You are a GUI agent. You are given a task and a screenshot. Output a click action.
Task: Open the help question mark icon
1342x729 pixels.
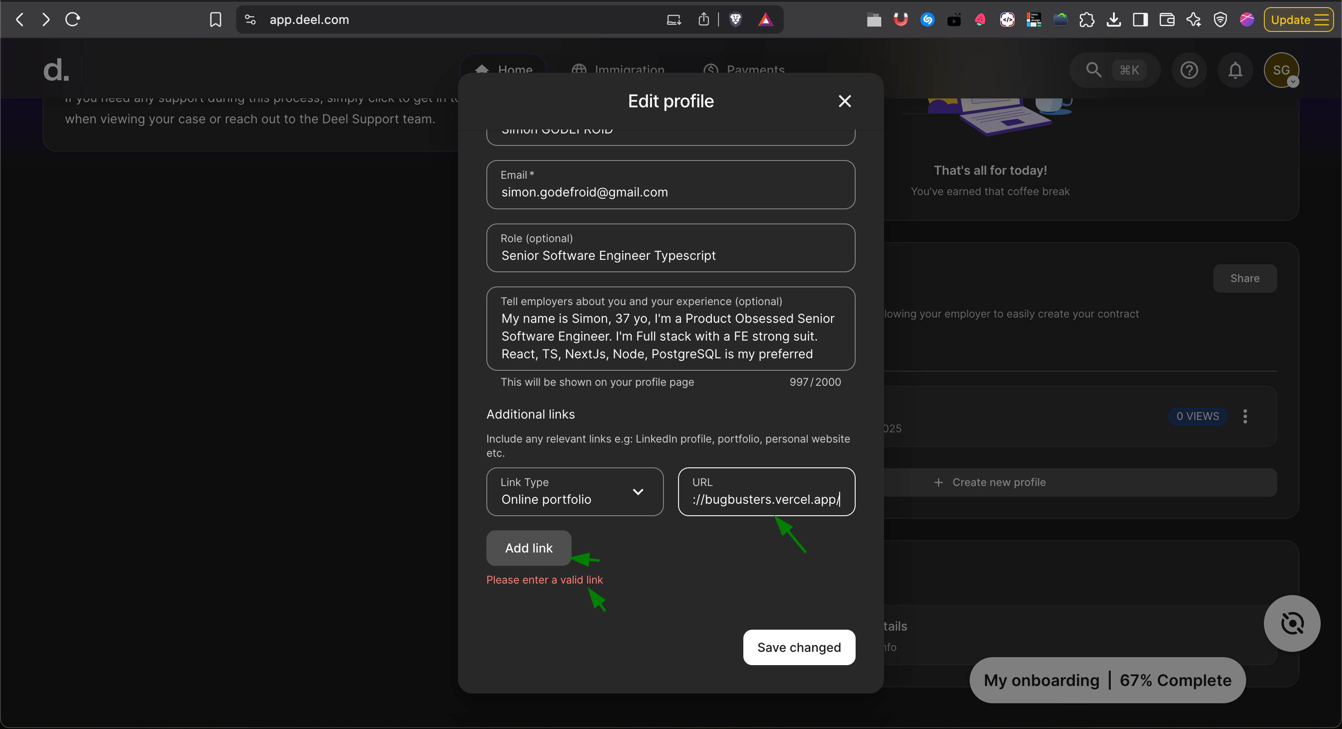pos(1189,70)
